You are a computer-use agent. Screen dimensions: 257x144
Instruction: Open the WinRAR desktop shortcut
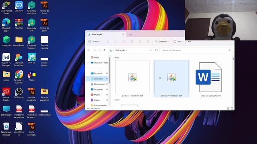point(19,24)
